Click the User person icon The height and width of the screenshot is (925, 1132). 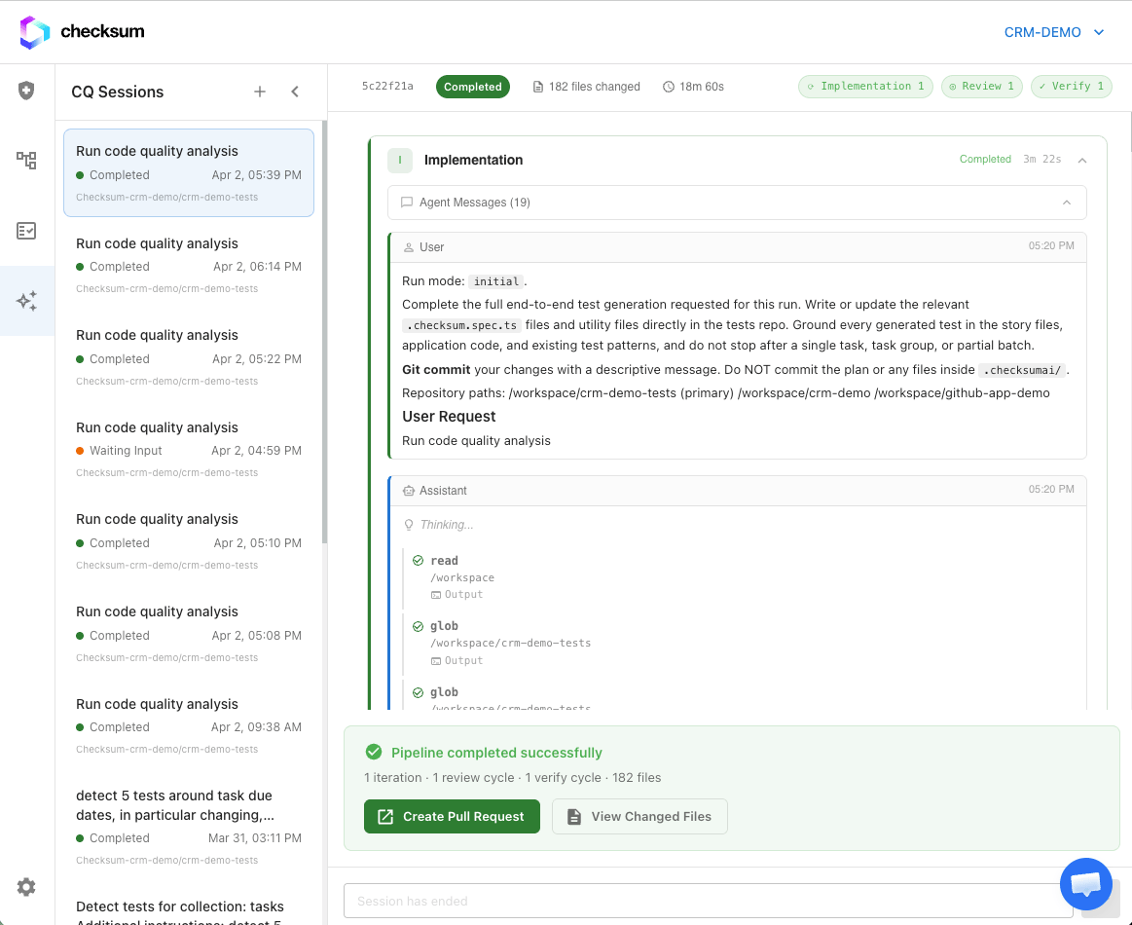[409, 247]
